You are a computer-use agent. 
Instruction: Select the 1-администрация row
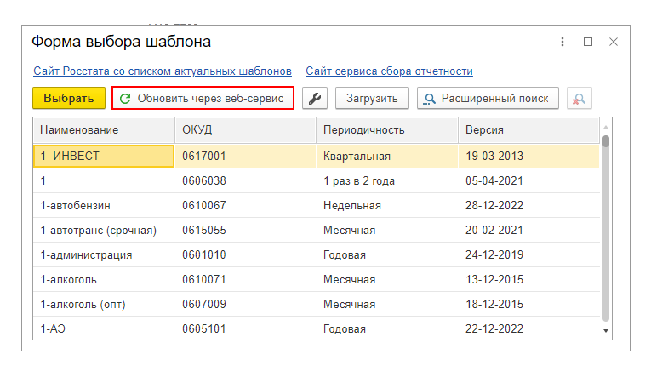click(x=317, y=255)
